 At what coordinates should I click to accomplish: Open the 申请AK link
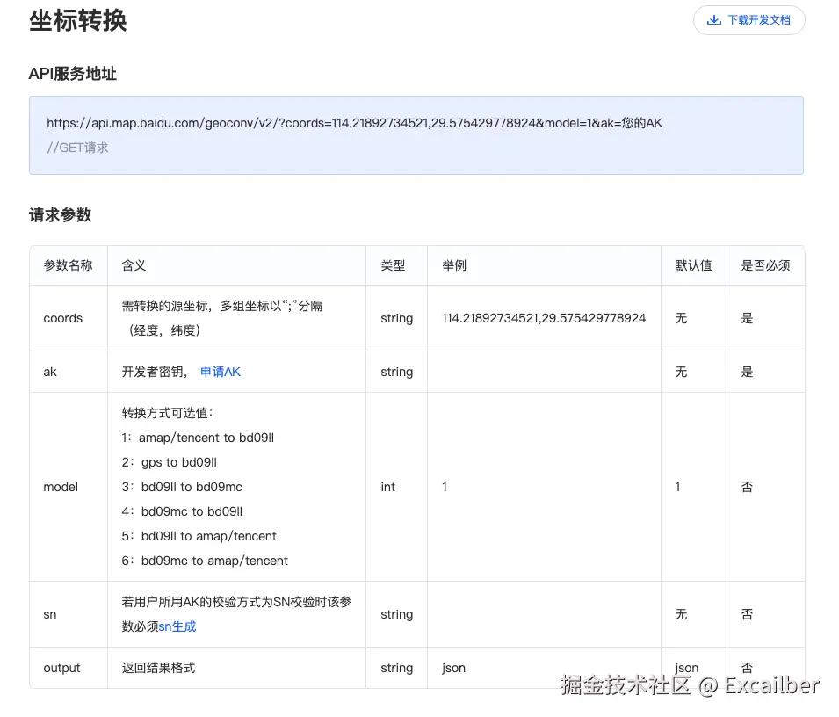(x=221, y=372)
